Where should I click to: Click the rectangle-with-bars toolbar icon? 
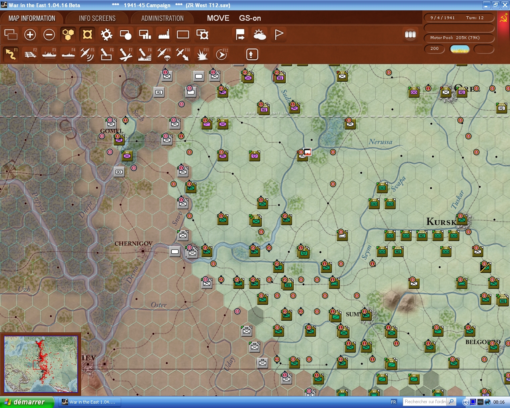click(145, 35)
